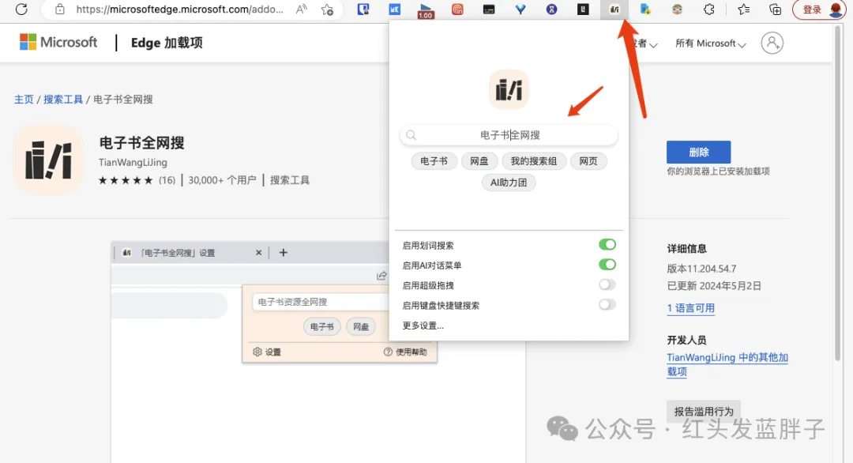Screen dimensions: 853x463
Task: Open the orange fingerprint extension icon
Action: tap(457, 9)
